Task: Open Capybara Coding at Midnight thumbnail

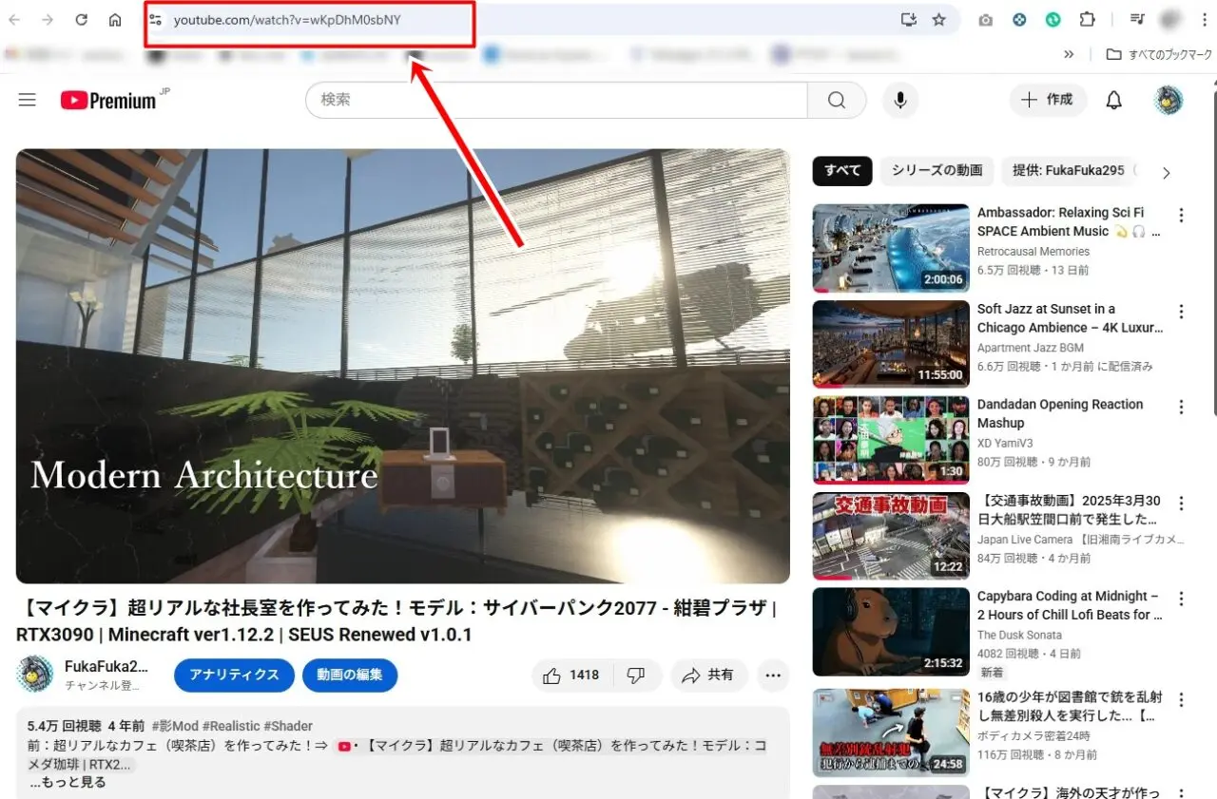Action: pyautogui.click(x=891, y=632)
